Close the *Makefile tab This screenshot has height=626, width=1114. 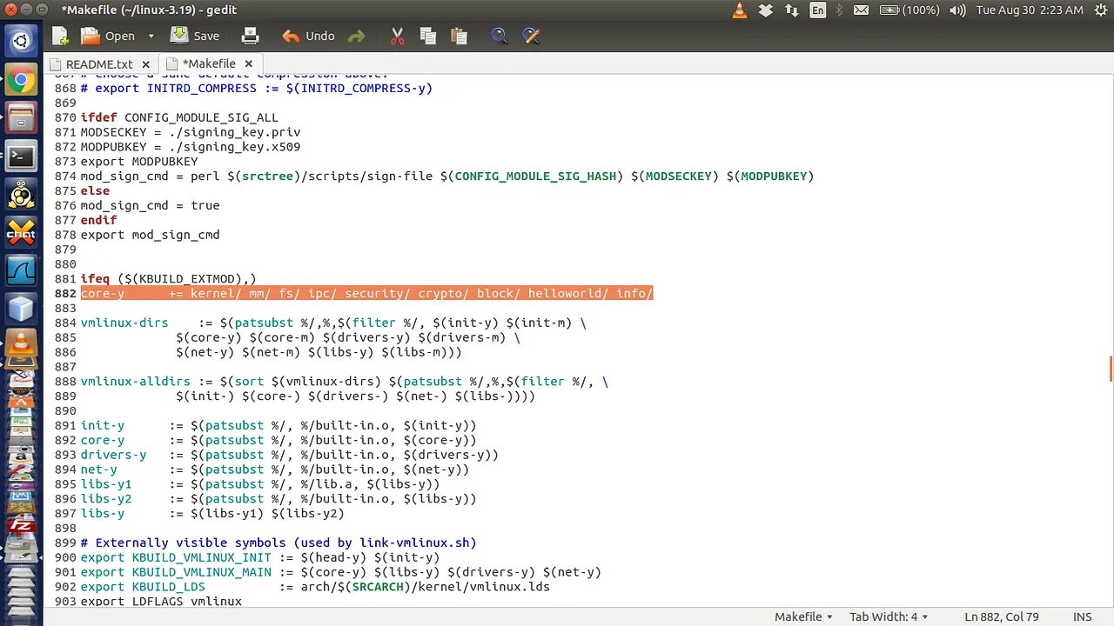point(248,63)
